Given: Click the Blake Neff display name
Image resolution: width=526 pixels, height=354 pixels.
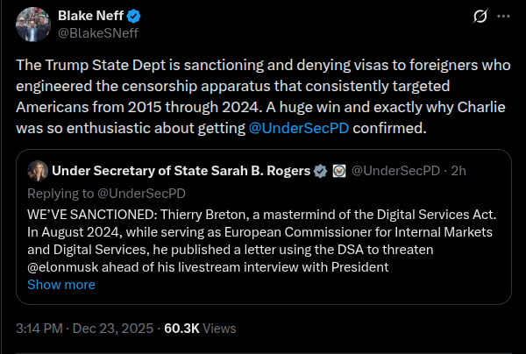Looking at the screenshot, I should (x=85, y=16).
